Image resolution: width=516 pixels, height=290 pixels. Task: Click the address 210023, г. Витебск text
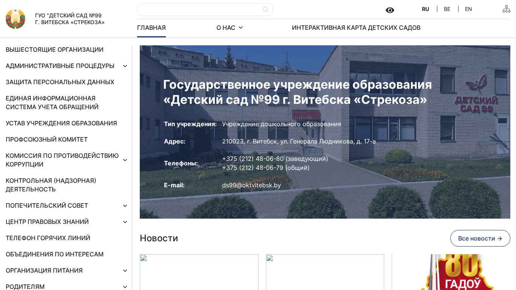coord(299,141)
